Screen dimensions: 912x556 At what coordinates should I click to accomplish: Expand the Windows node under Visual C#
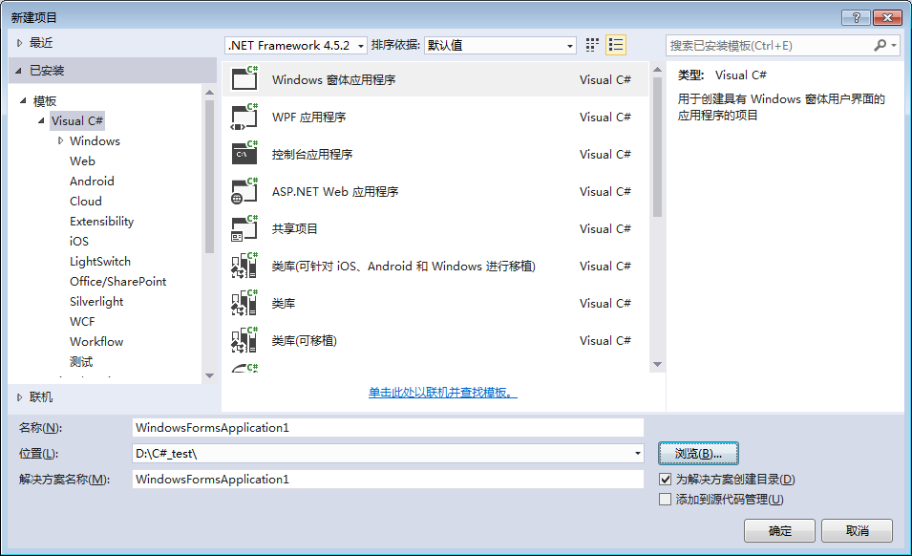pos(59,140)
